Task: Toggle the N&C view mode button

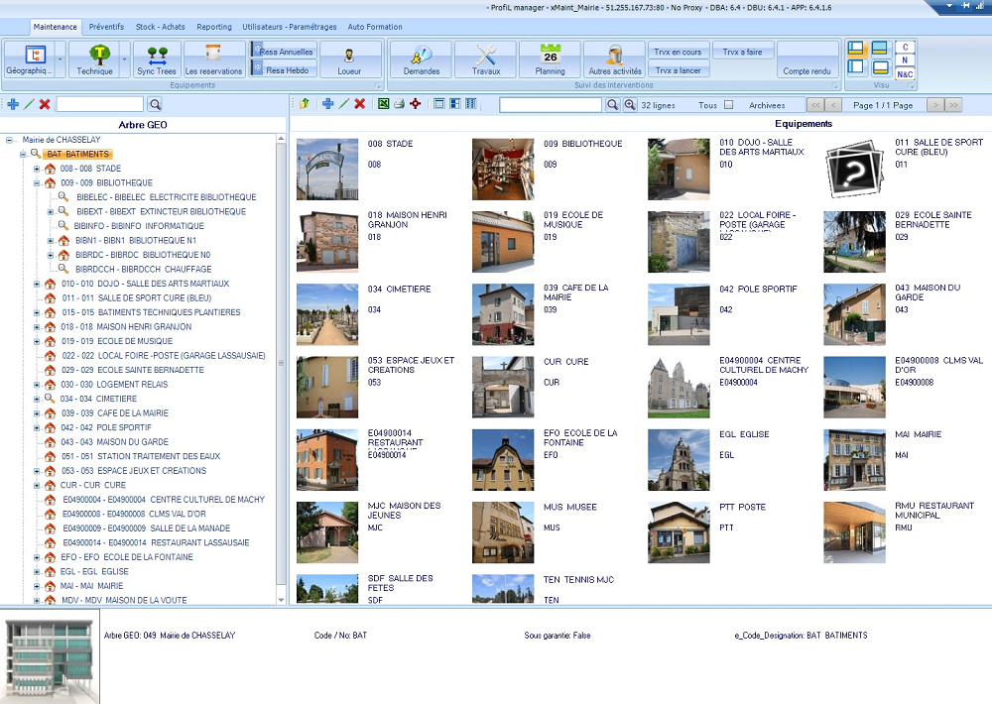Action: pos(905,74)
